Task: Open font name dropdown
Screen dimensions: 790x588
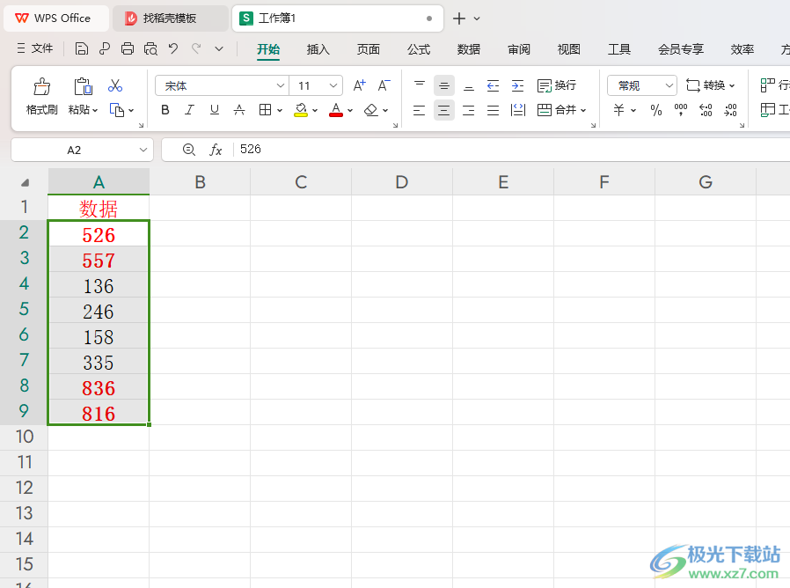Action: tap(281, 85)
